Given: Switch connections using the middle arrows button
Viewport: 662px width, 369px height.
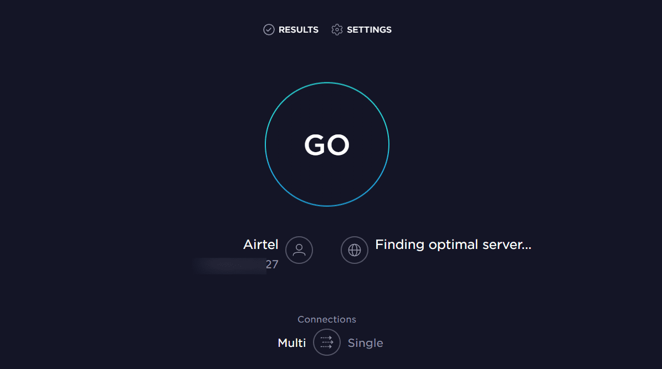Looking at the screenshot, I should tap(327, 342).
